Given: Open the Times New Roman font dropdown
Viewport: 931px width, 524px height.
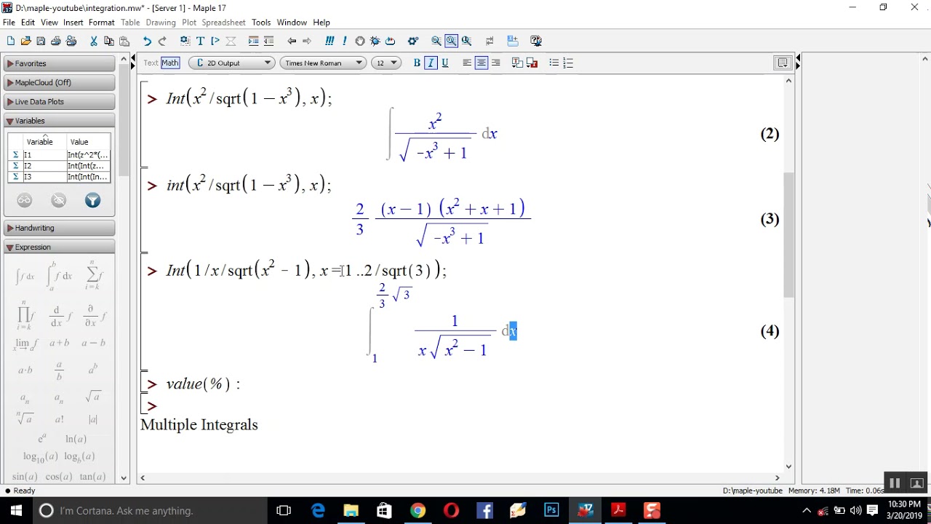Looking at the screenshot, I should [322, 63].
